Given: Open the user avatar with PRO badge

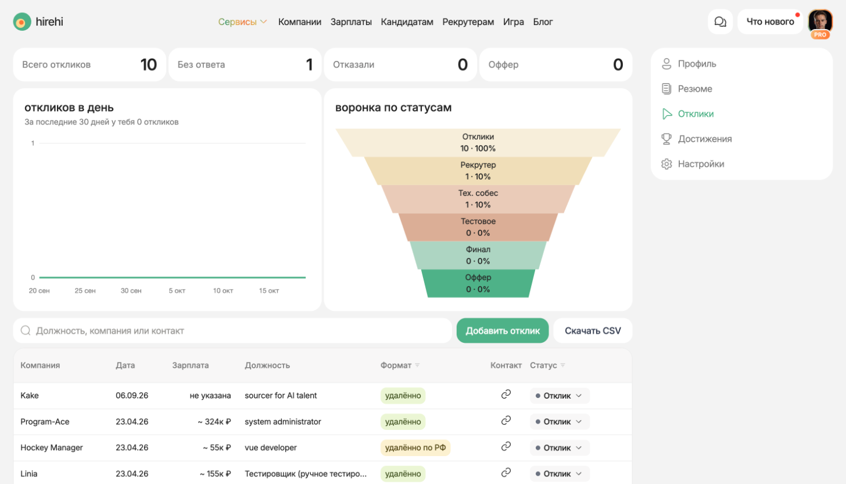Looking at the screenshot, I should tap(820, 23).
